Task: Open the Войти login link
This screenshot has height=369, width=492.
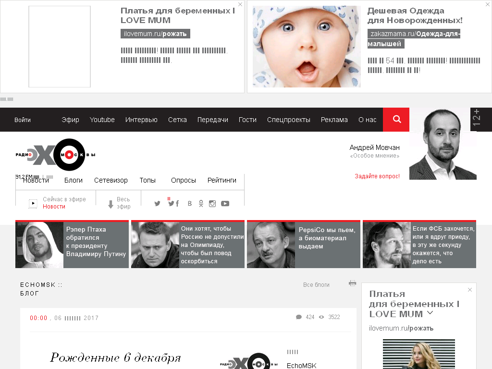Action: point(23,120)
